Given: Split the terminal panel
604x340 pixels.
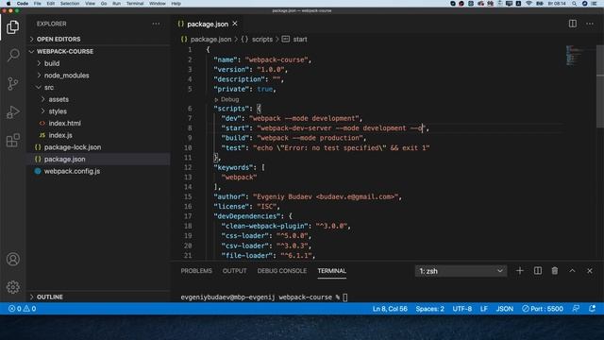Looking at the screenshot, I should tap(538, 271).
